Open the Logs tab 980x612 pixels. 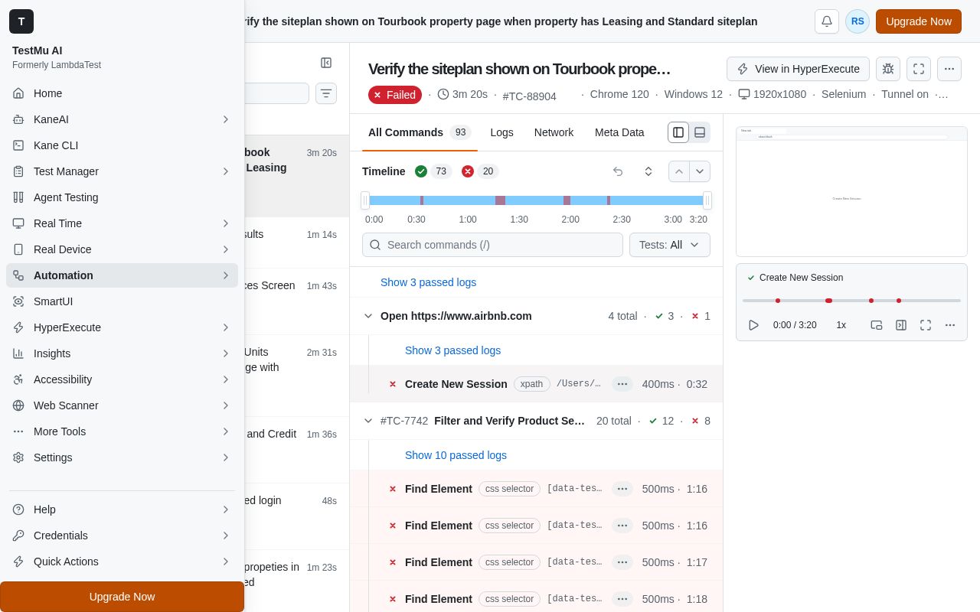coord(501,132)
